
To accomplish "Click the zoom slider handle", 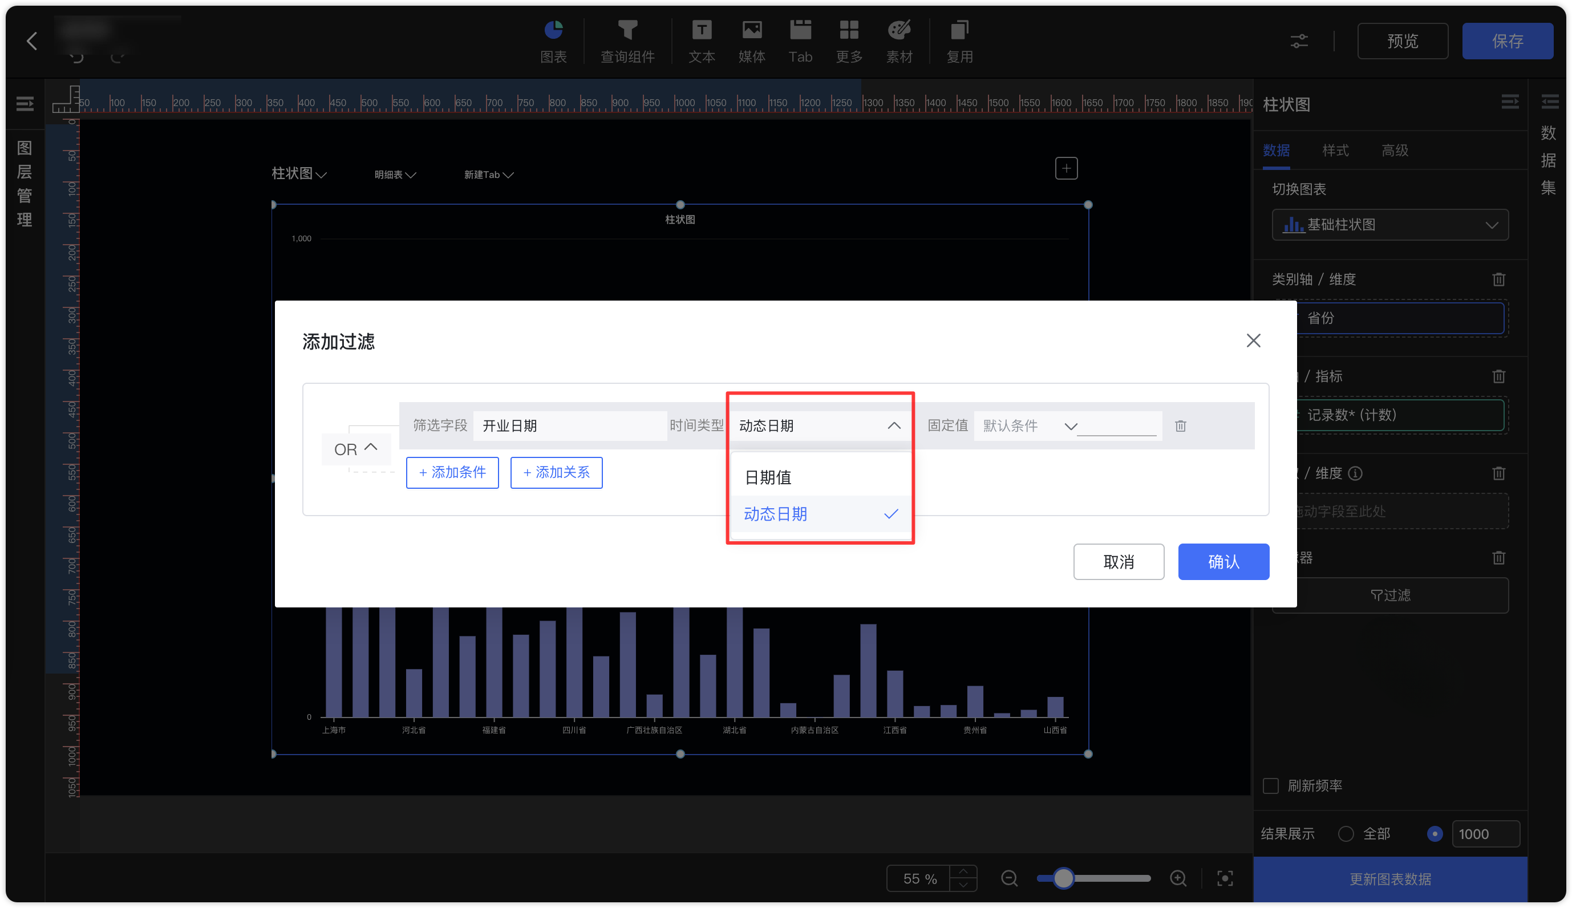I will tap(1063, 878).
